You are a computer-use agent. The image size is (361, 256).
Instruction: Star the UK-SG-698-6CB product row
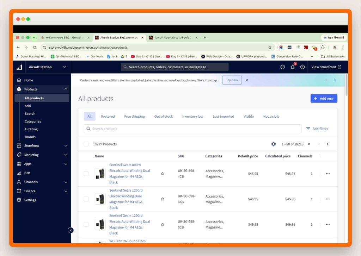coord(163,225)
